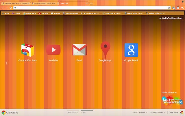Click the account email totsjka2isCool@gmail.com
The image size is (185, 116).
[171, 18]
